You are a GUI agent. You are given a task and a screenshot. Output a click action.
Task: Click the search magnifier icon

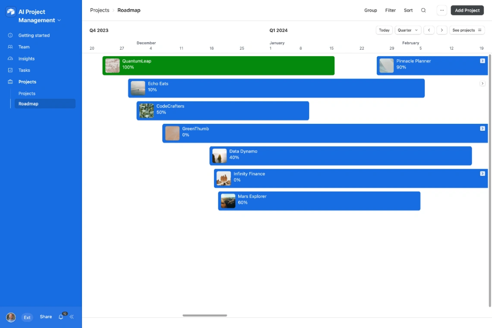(x=423, y=10)
